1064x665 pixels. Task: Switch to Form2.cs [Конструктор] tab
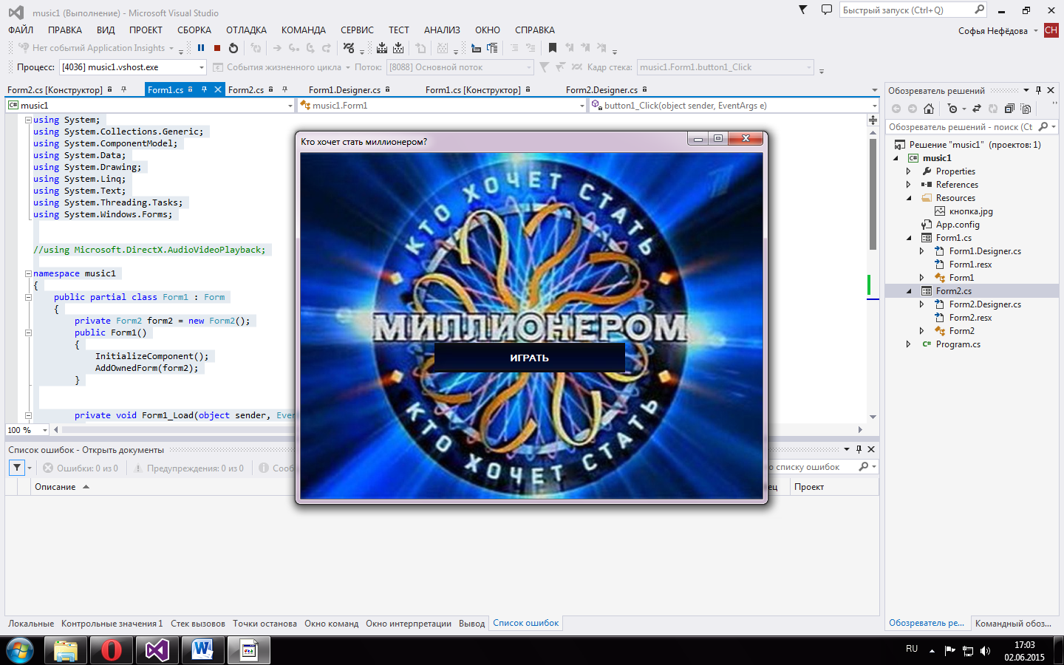(x=55, y=90)
